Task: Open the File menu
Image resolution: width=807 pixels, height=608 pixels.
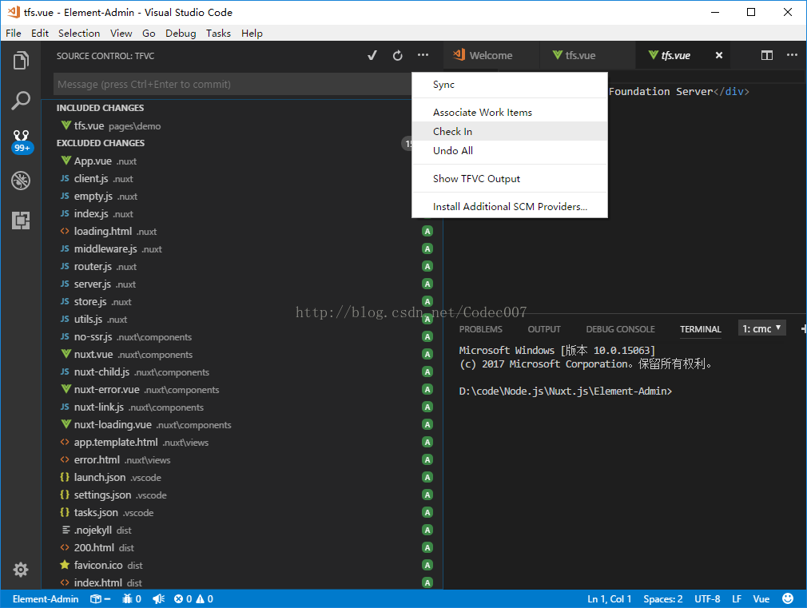Action: (14, 33)
